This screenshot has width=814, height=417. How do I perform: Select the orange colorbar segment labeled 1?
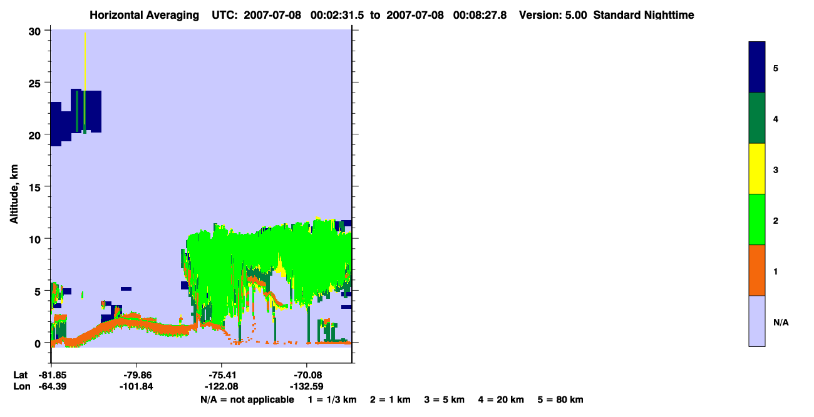click(x=757, y=270)
